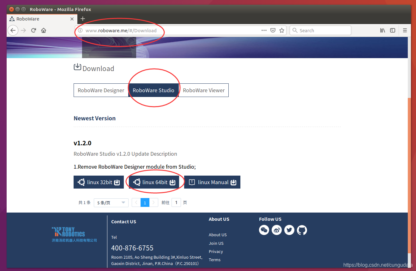Open the About US footer link

pos(218,235)
